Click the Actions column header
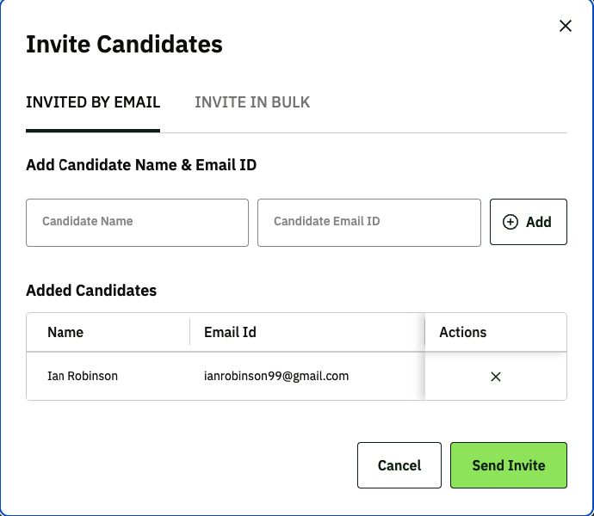594x516 pixels. coord(463,332)
